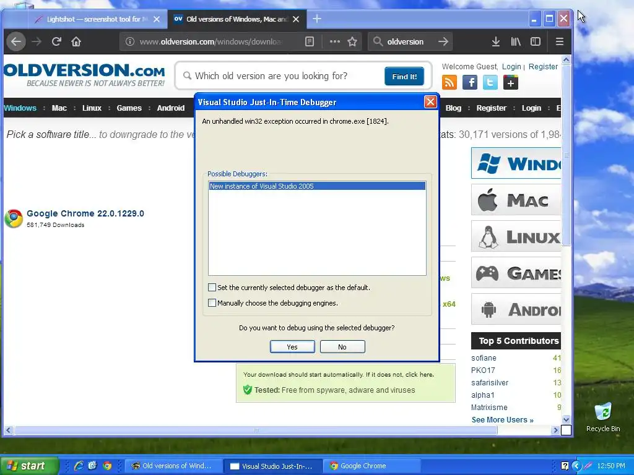Image resolution: width=634 pixels, height=475 pixels.
Task: Show site information icon in address bar
Action: click(130, 41)
